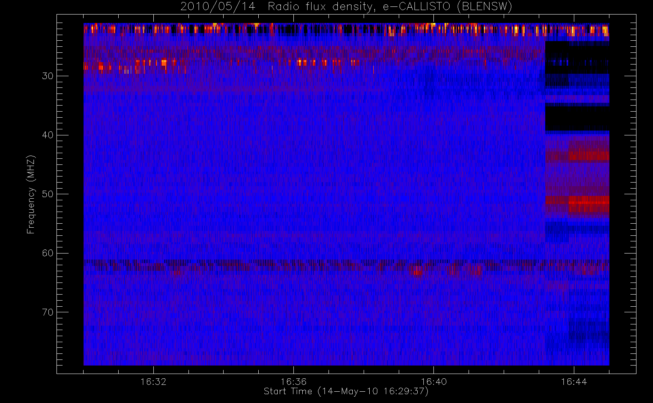The height and width of the screenshot is (403, 653).
Task: Click the 30 MHz frequency tick label
Action: (x=48, y=76)
